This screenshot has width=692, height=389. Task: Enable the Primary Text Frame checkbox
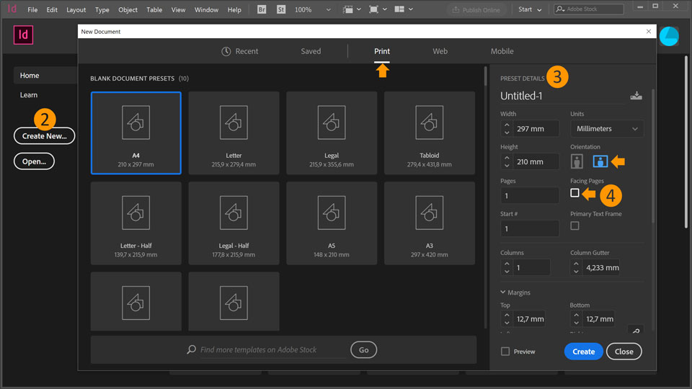click(x=575, y=225)
